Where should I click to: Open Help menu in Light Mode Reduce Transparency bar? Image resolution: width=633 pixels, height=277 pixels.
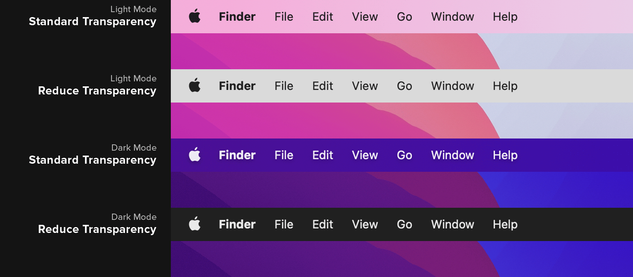coord(505,86)
